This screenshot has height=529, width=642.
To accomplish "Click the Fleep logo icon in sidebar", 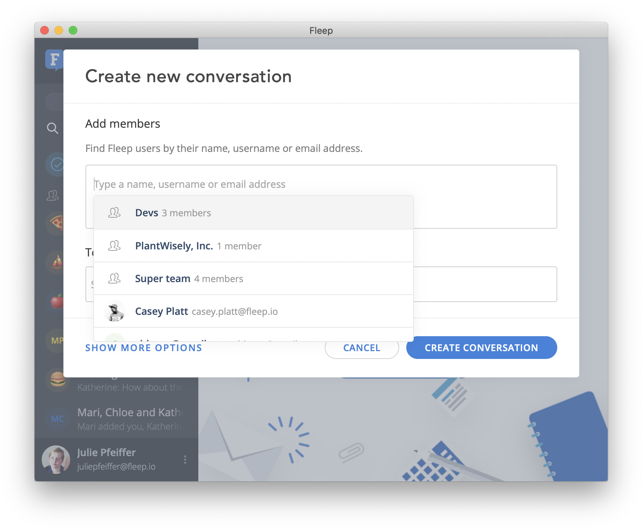I will [x=54, y=59].
